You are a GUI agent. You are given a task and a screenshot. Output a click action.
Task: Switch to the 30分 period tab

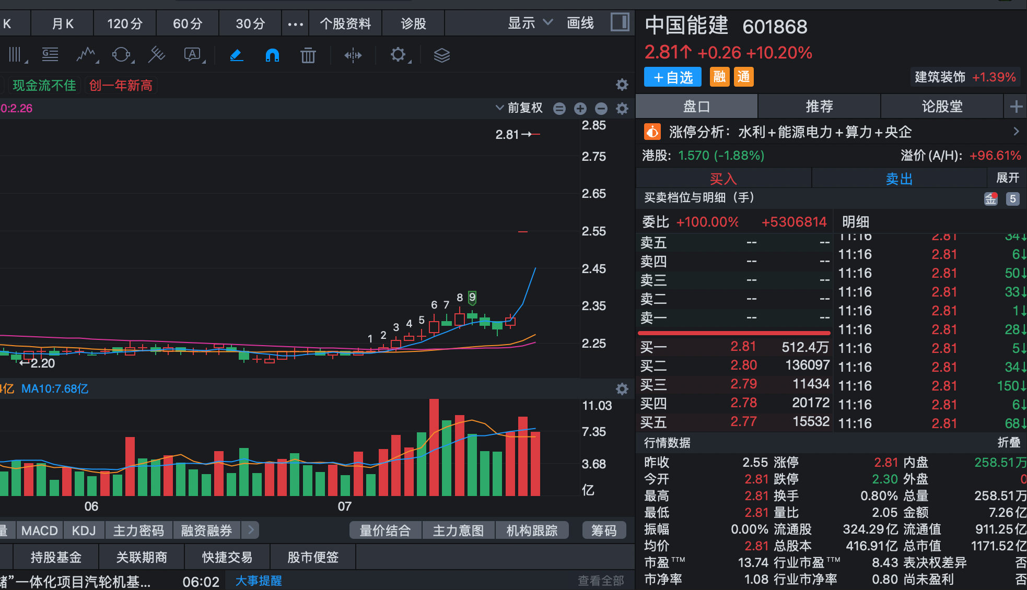coord(250,23)
